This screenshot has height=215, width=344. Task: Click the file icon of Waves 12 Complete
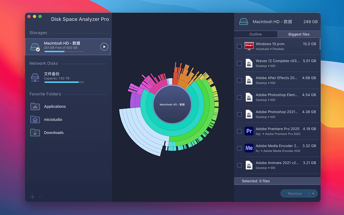[x=249, y=63]
